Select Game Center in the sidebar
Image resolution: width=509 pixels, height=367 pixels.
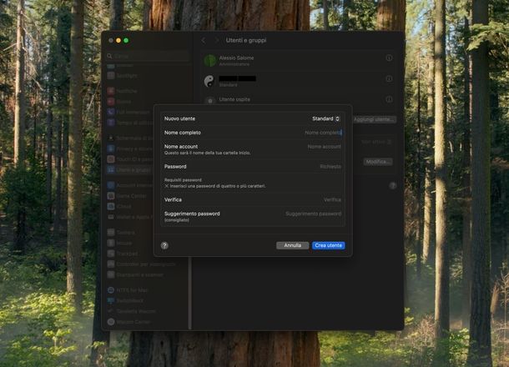pos(127,196)
